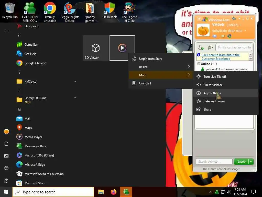Show hidden system tray icons
The height and width of the screenshot is (197, 262).
pyautogui.click(x=211, y=192)
